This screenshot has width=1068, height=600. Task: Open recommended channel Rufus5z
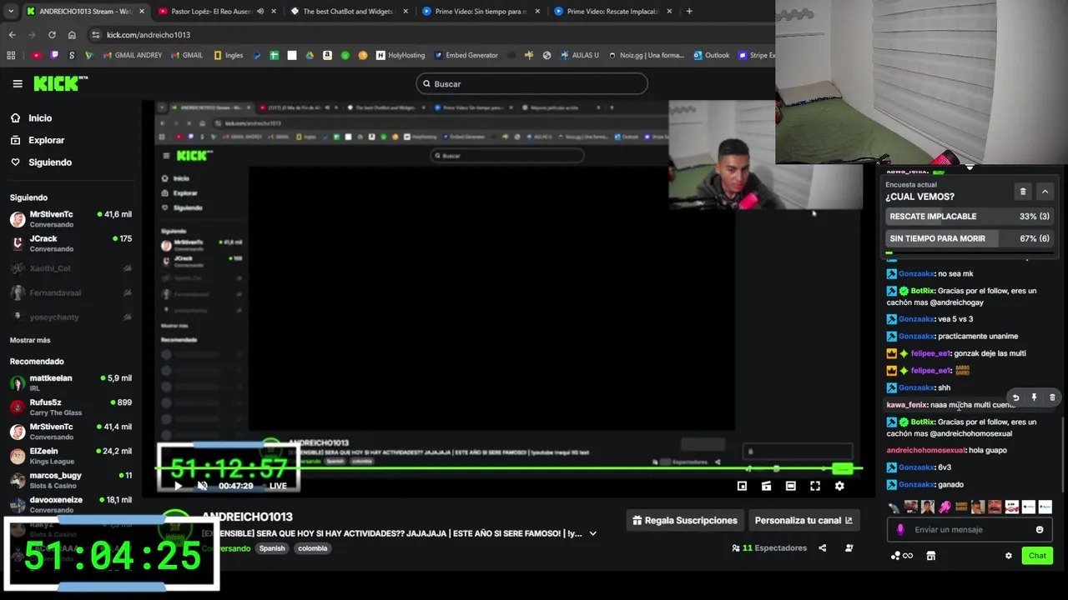[71, 407]
